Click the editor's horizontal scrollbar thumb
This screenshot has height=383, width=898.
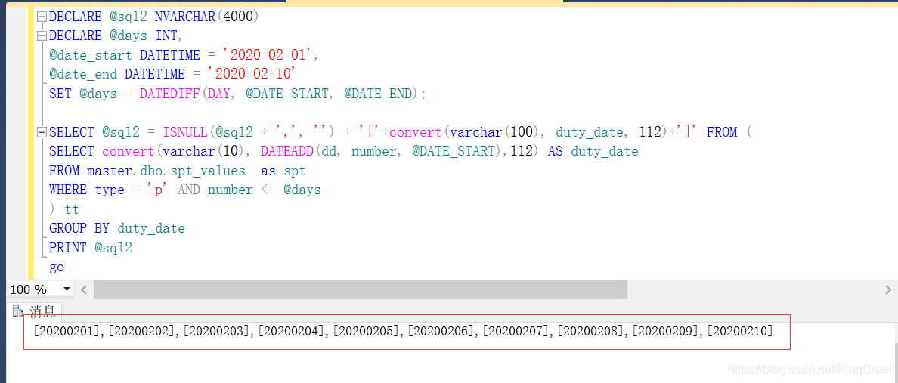(x=361, y=289)
